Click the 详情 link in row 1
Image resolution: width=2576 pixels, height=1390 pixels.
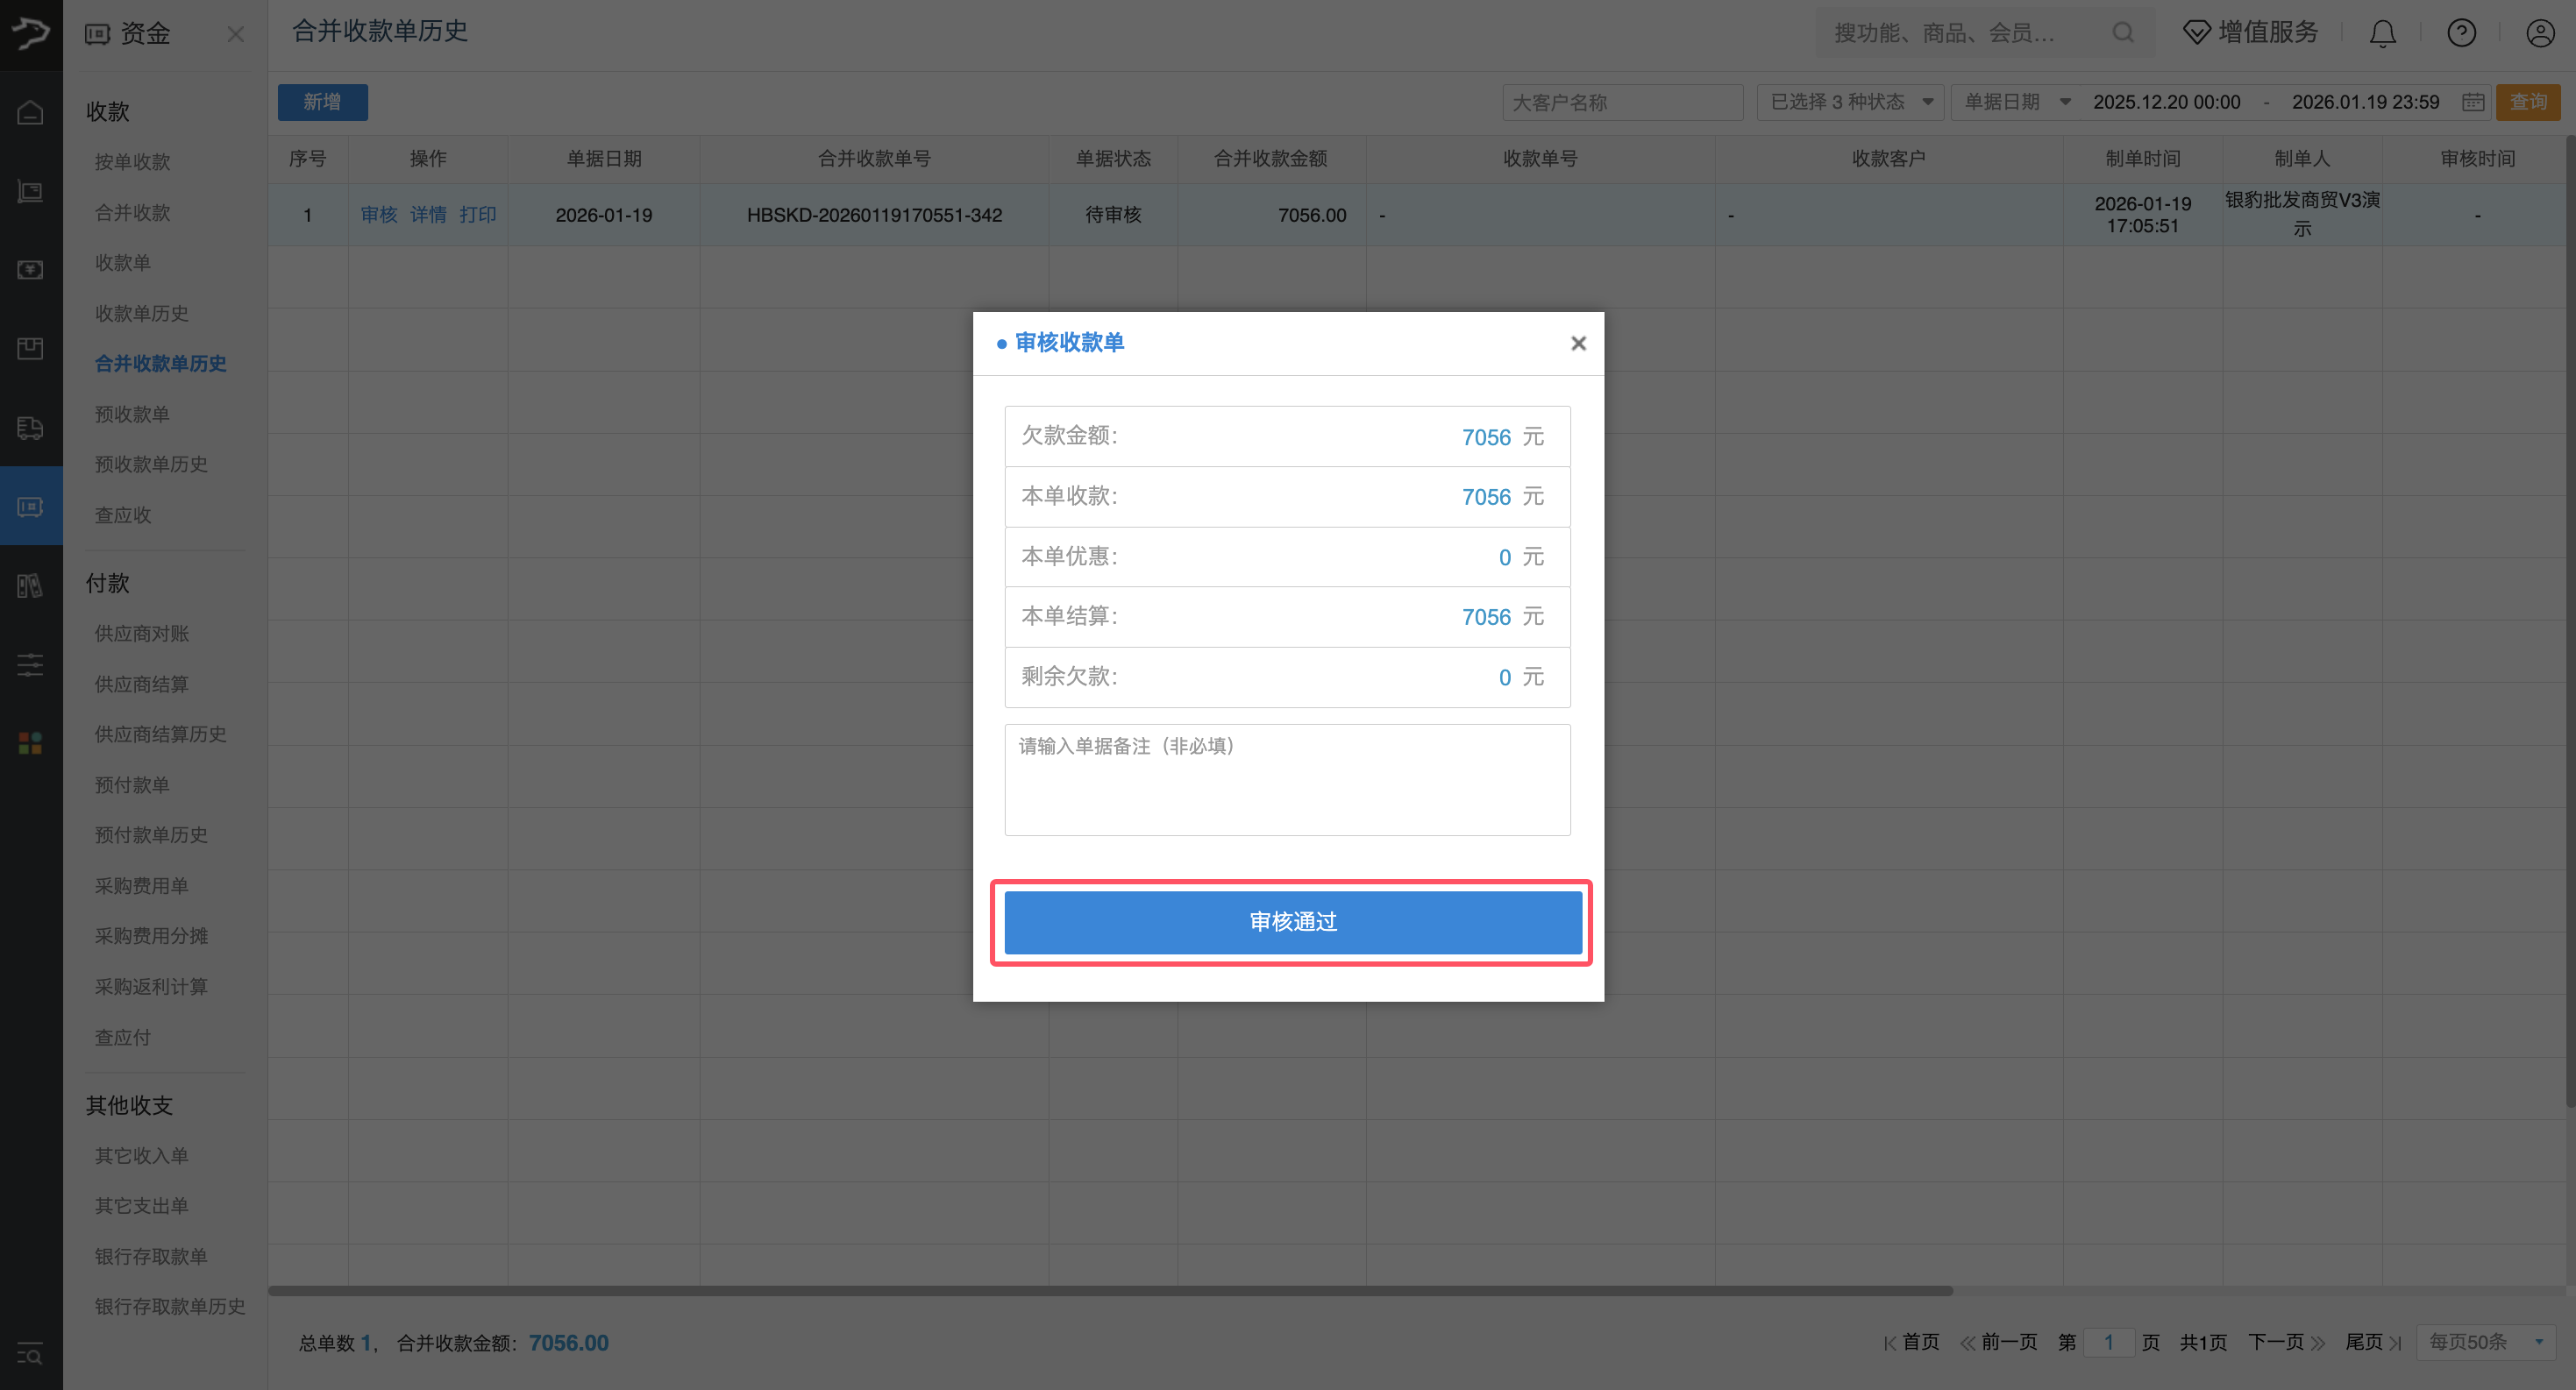428,215
